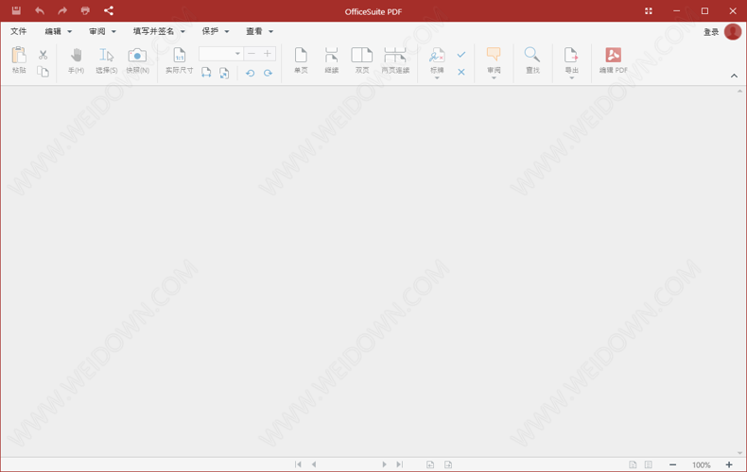Zoom out with status bar minus

click(672, 464)
